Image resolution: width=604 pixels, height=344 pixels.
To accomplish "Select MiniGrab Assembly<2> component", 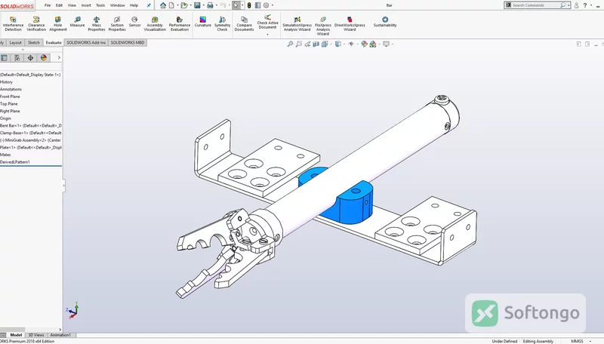I will pos(31,140).
